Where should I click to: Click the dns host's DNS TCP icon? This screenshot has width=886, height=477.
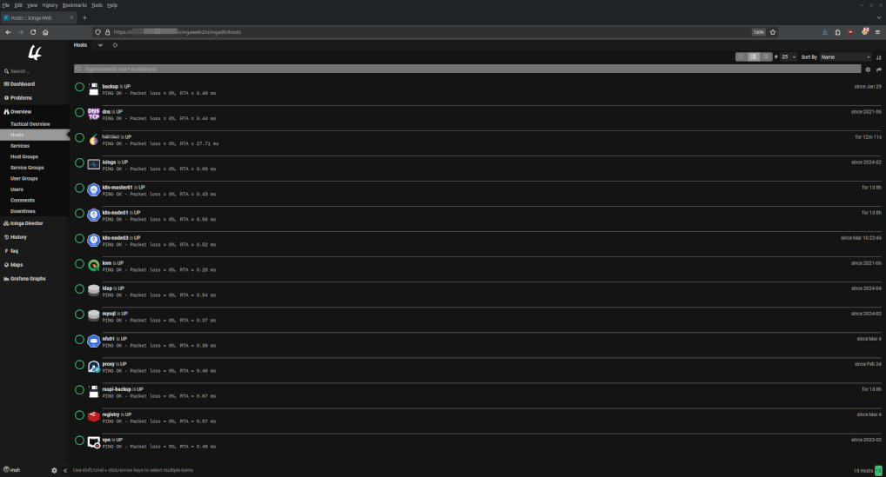point(94,113)
